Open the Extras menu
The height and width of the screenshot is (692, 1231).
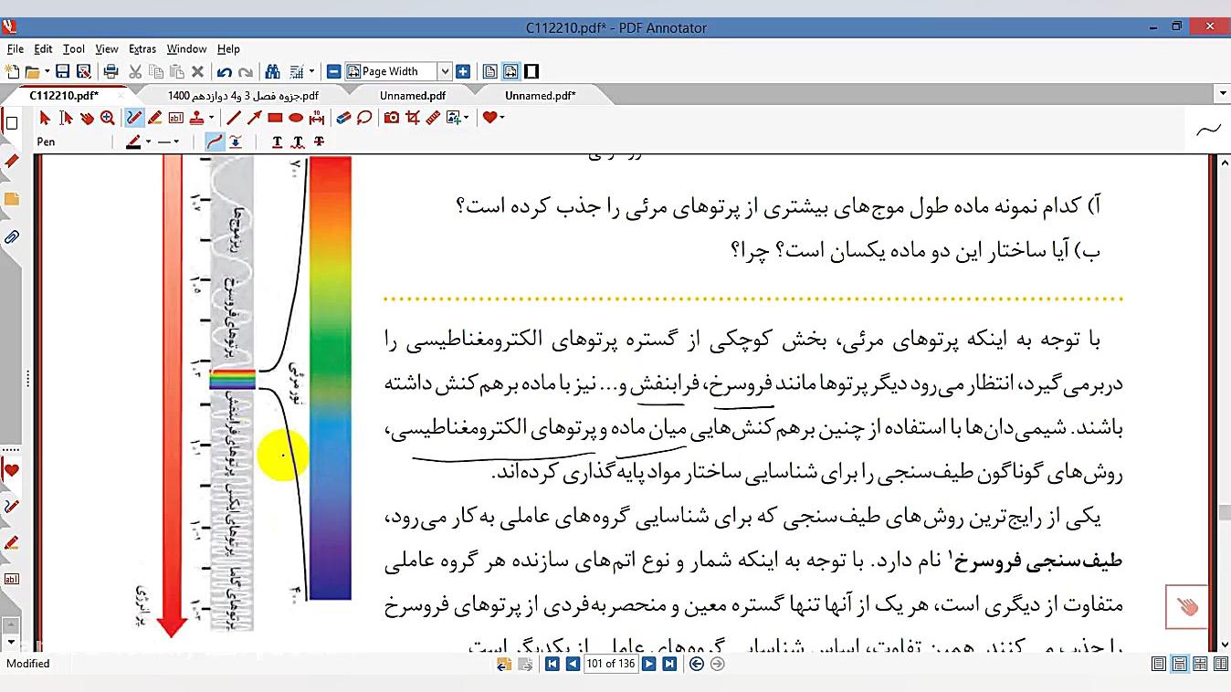tap(142, 49)
